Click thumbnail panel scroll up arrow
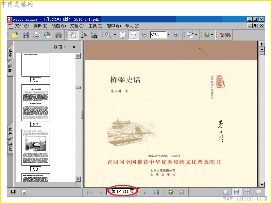This screenshot has height=204, width=272. coord(78,56)
